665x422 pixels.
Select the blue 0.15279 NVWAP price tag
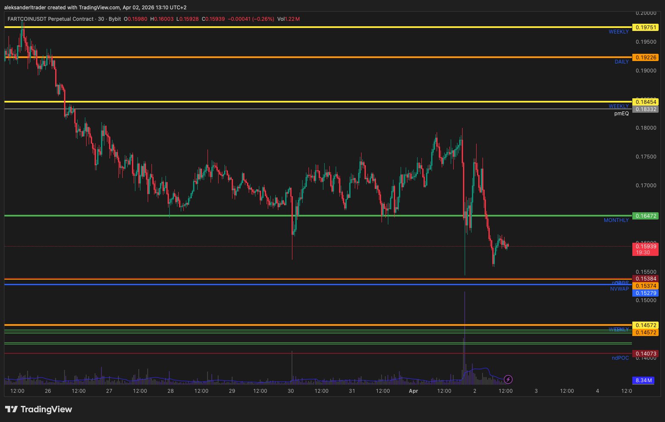click(645, 293)
